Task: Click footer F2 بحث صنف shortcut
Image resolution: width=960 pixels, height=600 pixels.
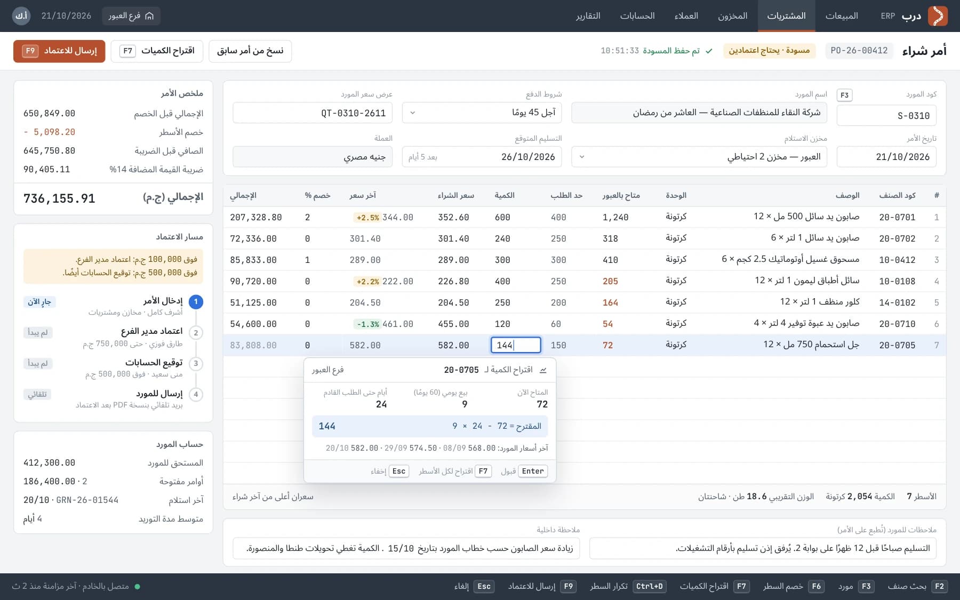Action: coord(917,587)
